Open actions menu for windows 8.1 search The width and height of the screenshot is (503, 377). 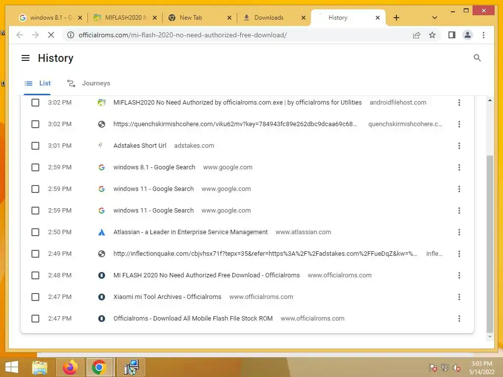[459, 167]
